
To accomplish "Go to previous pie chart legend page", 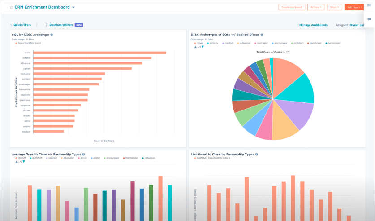I will click(x=195, y=47).
